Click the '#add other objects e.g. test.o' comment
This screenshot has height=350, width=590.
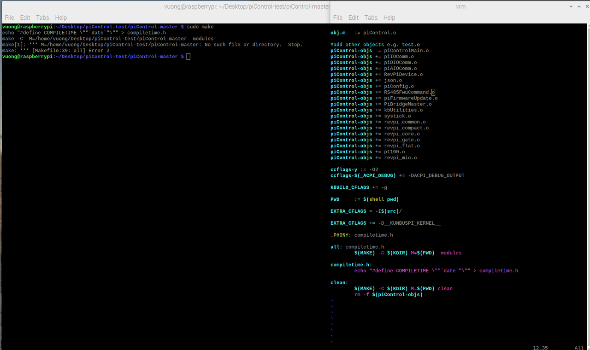pos(375,45)
